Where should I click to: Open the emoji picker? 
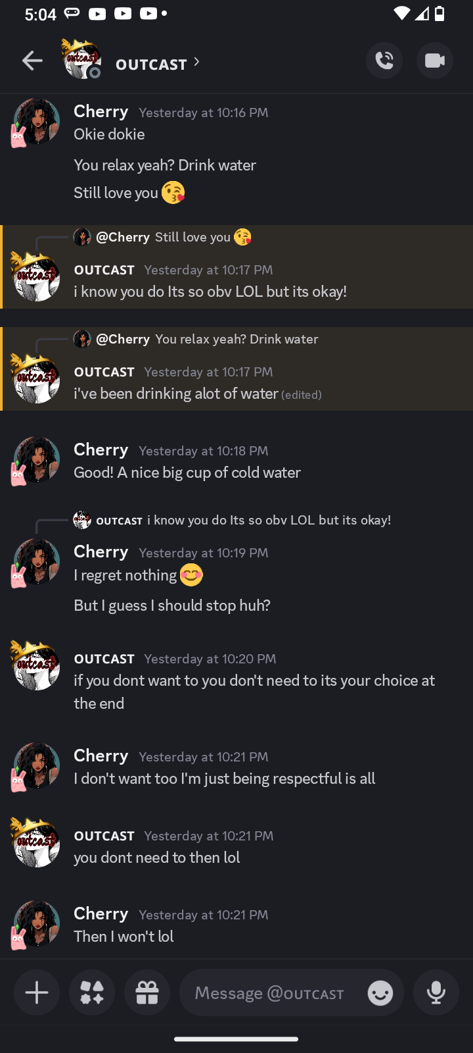point(380,992)
